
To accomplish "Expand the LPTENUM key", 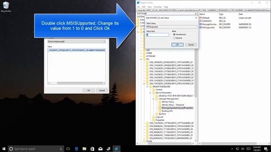I will [141, 56].
